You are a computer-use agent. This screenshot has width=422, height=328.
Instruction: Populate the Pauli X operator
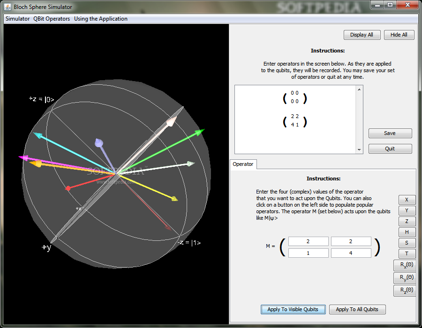[x=407, y=200]
